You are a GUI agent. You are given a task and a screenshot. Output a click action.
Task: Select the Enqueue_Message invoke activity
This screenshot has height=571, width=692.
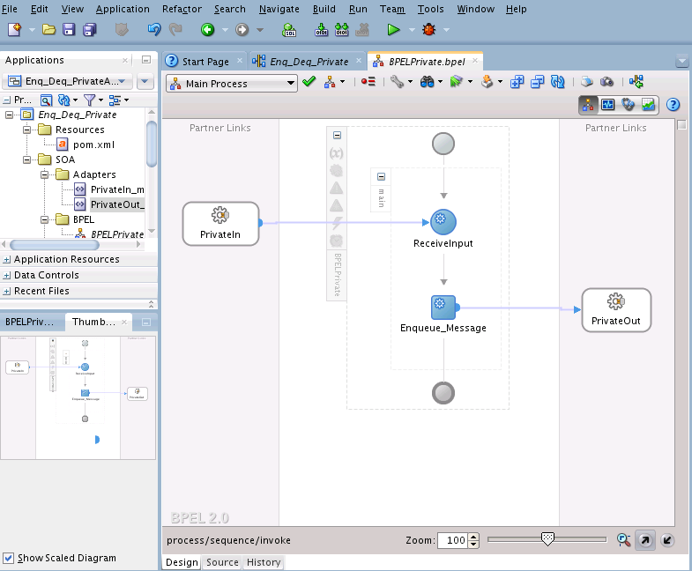[443, 308]
